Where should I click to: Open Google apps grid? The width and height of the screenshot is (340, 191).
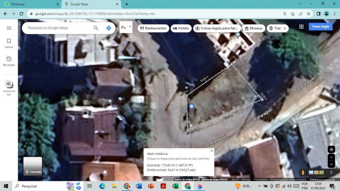click(x=301, y=27)
